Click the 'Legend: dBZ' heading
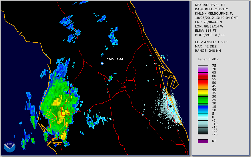 coord(208,59)
